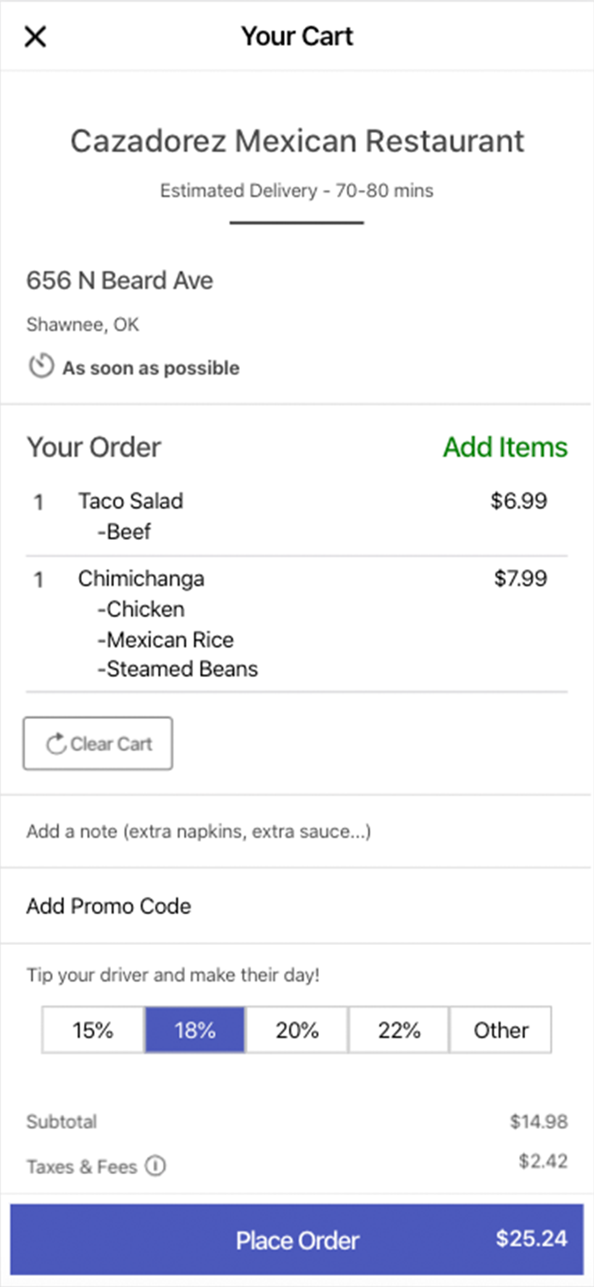
Task: Select the 15% tip option
Action: [x=93, y=1030]
